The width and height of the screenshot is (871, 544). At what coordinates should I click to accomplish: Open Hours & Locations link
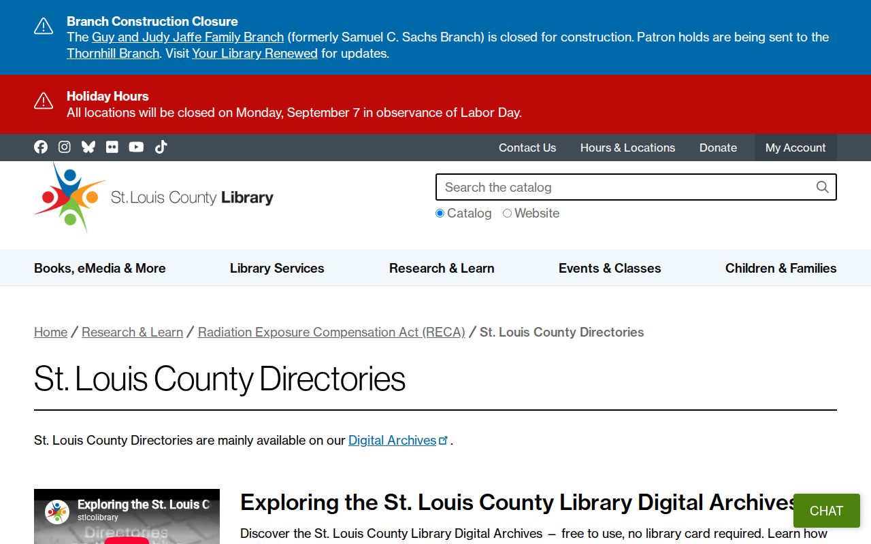click(x=627, y=148)
